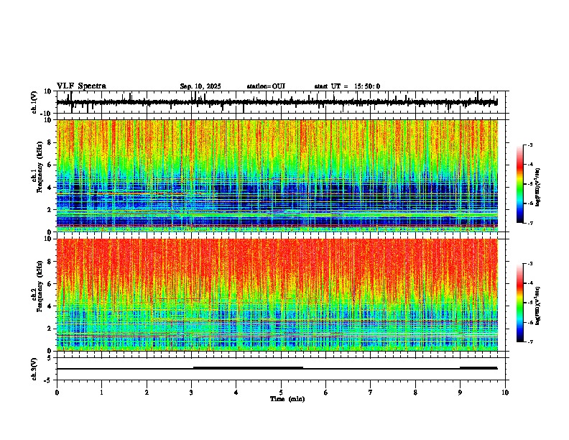Click the "ch.1(V)" waveform axis label

(x=34, y=102)
